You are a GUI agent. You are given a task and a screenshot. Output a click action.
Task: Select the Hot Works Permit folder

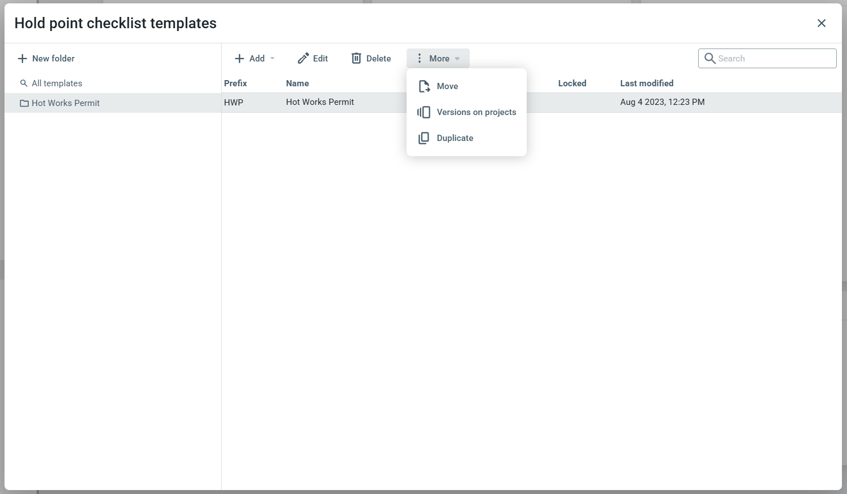pos(65,103)
